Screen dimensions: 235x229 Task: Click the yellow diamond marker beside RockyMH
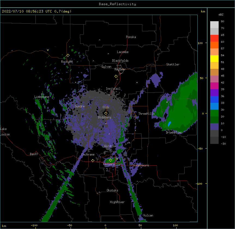point(68,55)
